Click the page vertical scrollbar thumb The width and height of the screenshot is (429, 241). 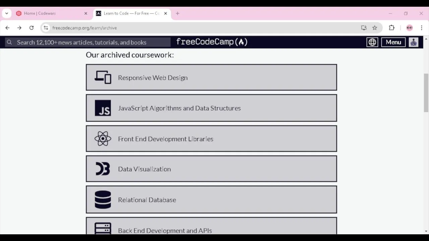tap(426, 93)
